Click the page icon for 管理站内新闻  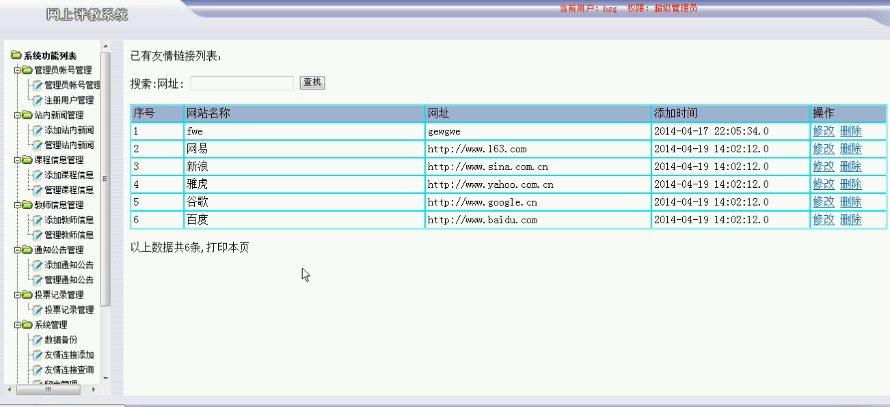pos(38,145)
